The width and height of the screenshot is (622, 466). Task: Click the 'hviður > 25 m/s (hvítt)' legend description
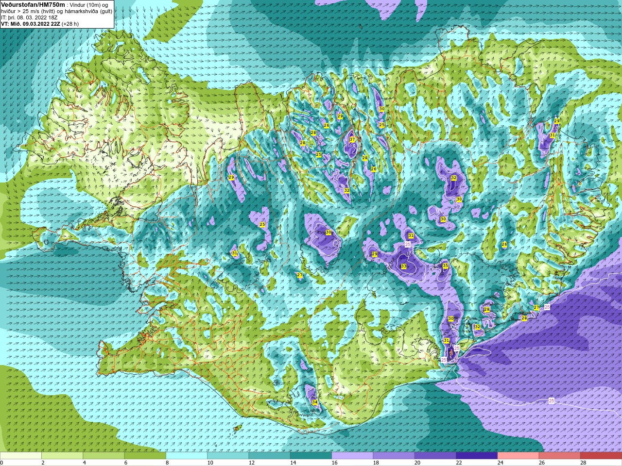(x=28, y=11)
